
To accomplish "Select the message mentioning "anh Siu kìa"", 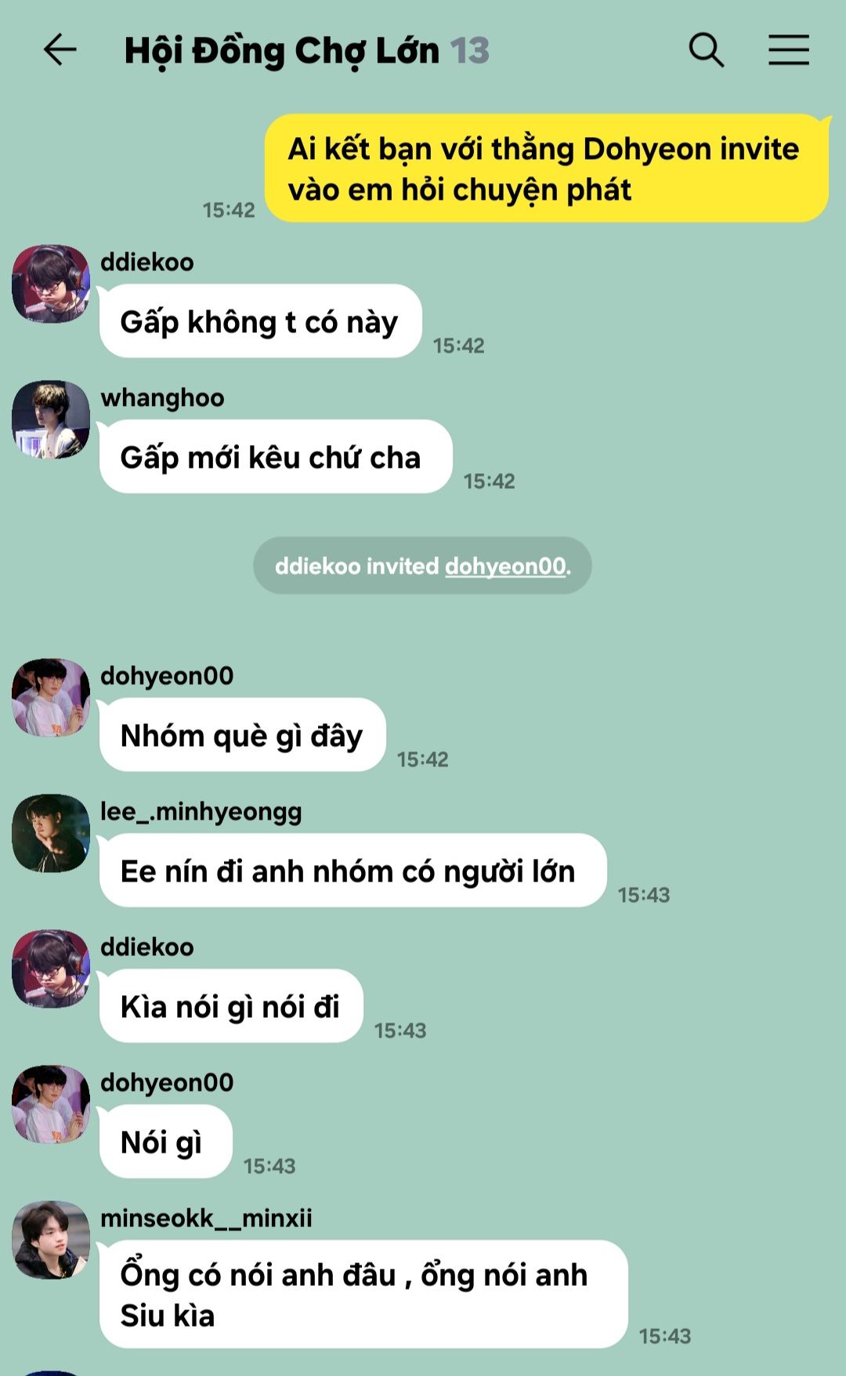I will click(363, 1295).
